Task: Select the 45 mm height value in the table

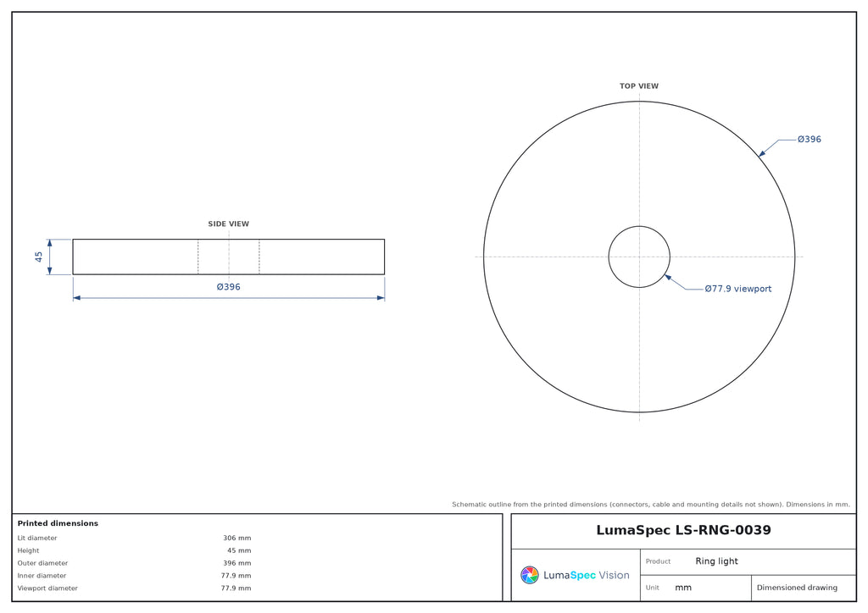Action: (x=239, y=550)
